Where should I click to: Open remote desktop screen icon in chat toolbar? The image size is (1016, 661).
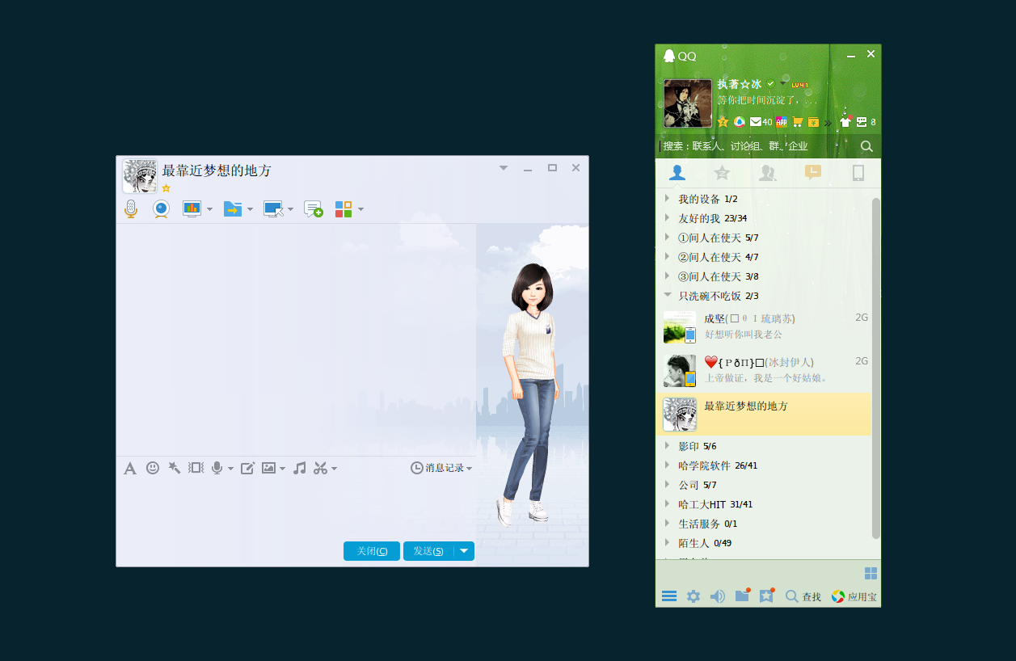pos(274,208)
